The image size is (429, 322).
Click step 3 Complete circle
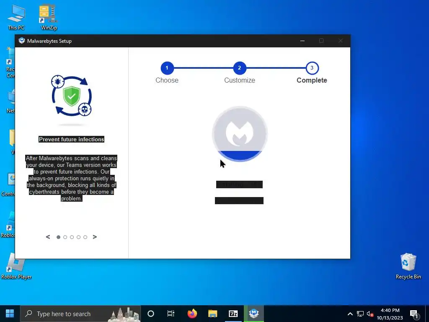312,68
